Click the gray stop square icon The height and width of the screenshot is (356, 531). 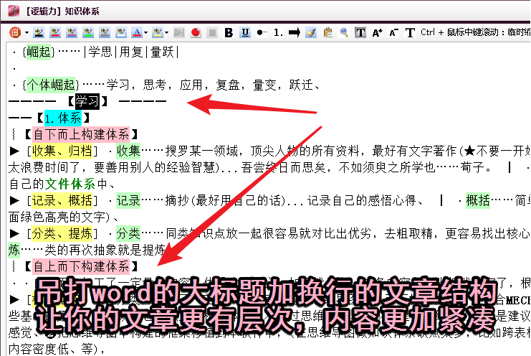point(212,32)
